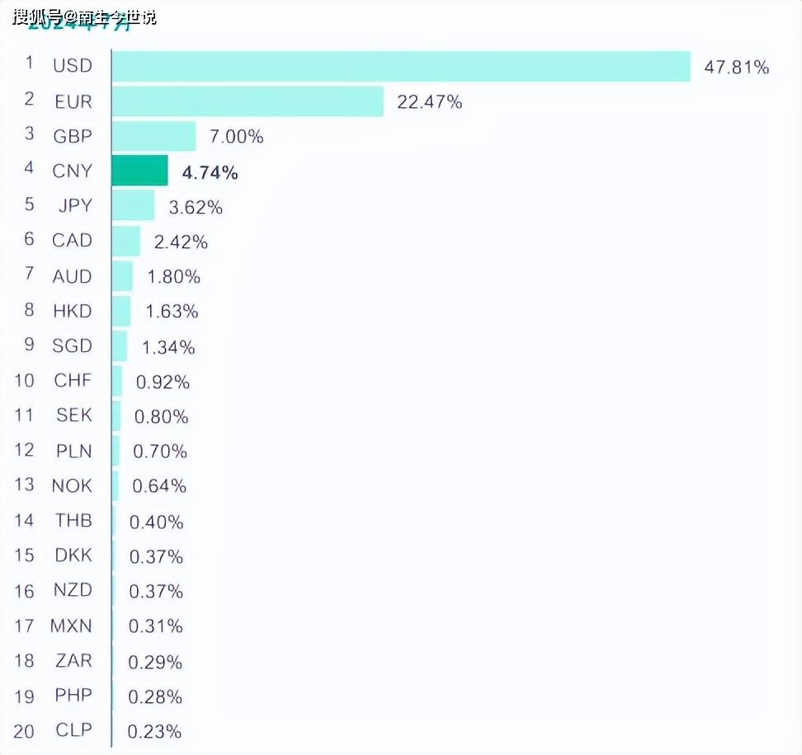Click the MXN currency label
The image size is (802, 755).
71,626
